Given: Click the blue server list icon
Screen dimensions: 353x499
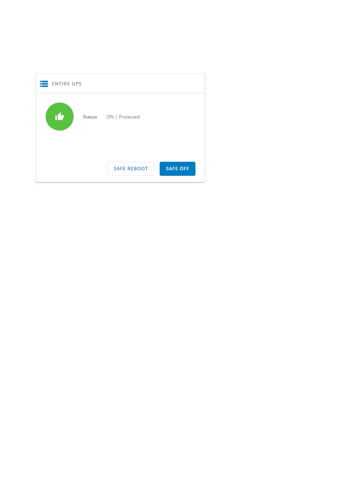Looking at the screenshot, I should click(44, 84).
